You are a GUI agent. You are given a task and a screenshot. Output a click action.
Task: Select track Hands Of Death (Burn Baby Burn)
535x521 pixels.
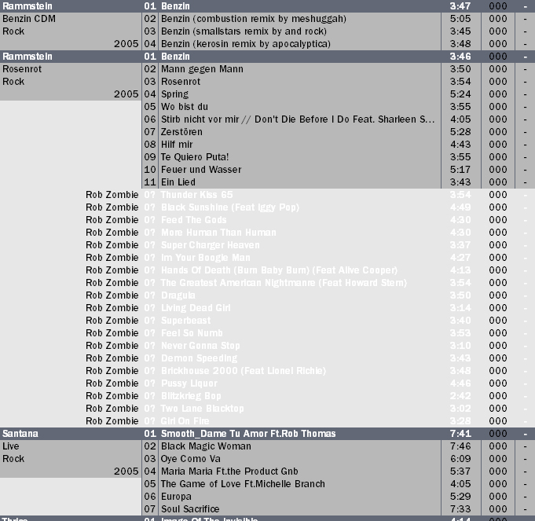279,270
